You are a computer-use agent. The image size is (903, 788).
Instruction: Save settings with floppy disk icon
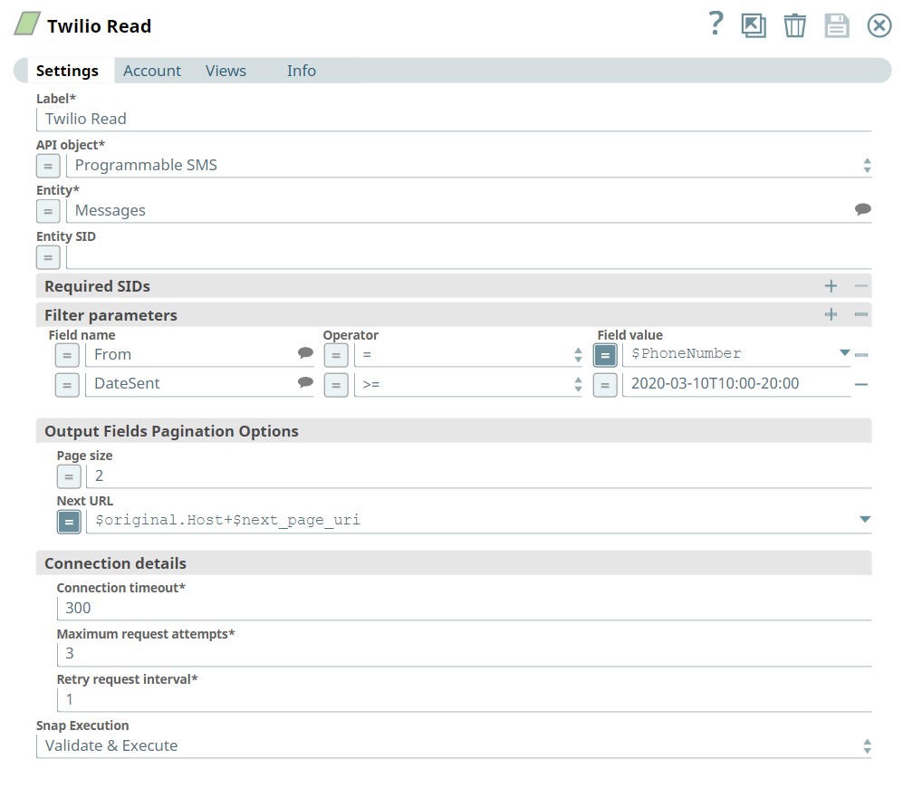(837, 26)
